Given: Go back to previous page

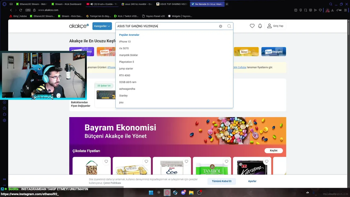Looking at the screenshot, I should pos(11,10).
